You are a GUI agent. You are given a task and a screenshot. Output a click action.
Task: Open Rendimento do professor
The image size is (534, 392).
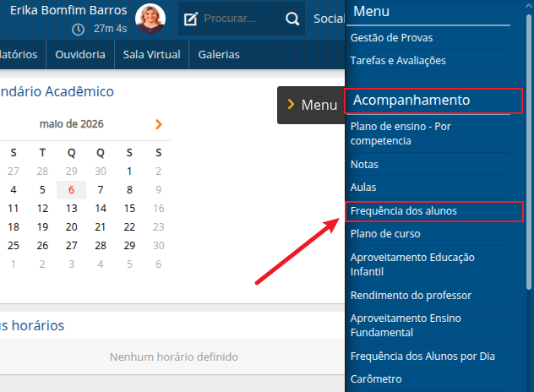[x=411, y=296]
